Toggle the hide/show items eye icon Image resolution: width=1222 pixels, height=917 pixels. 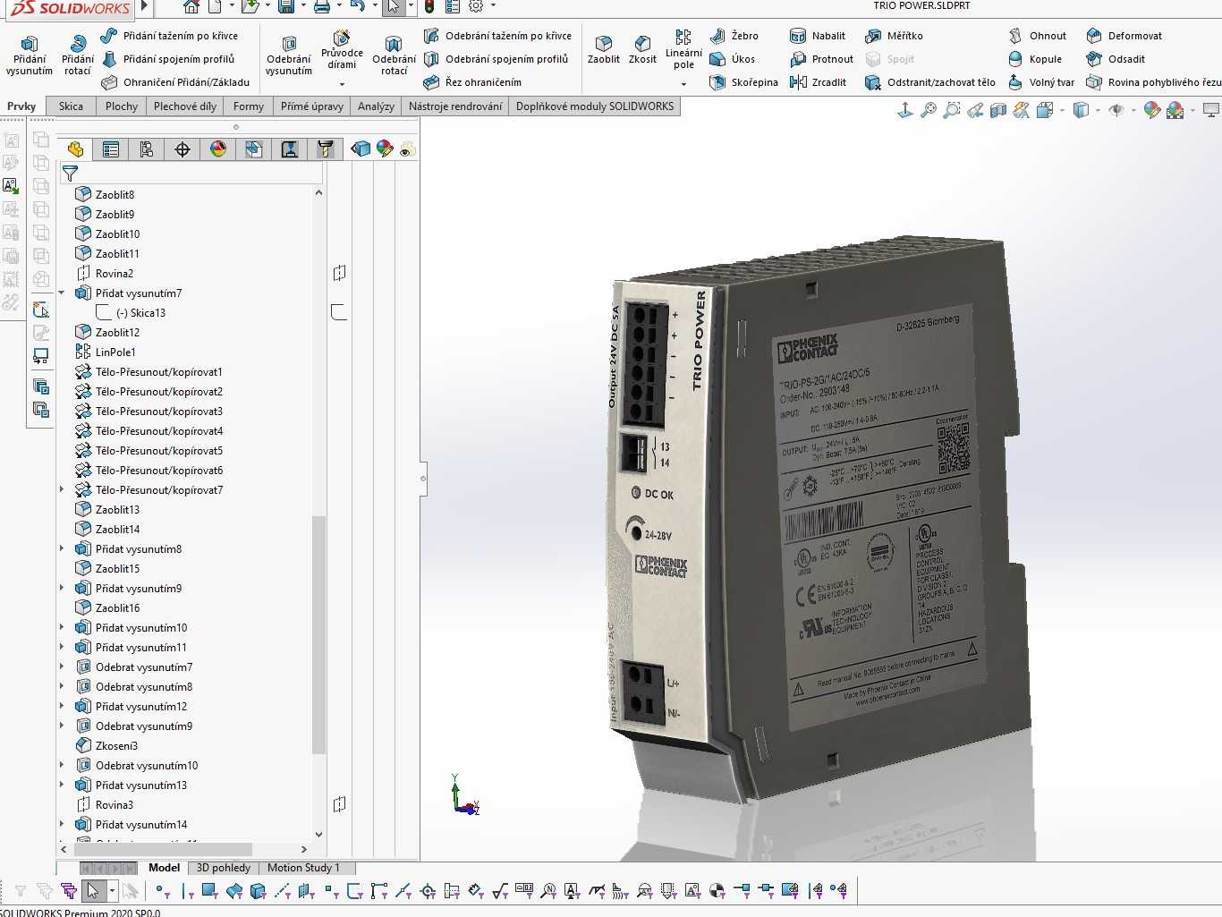click(1116, 110)
